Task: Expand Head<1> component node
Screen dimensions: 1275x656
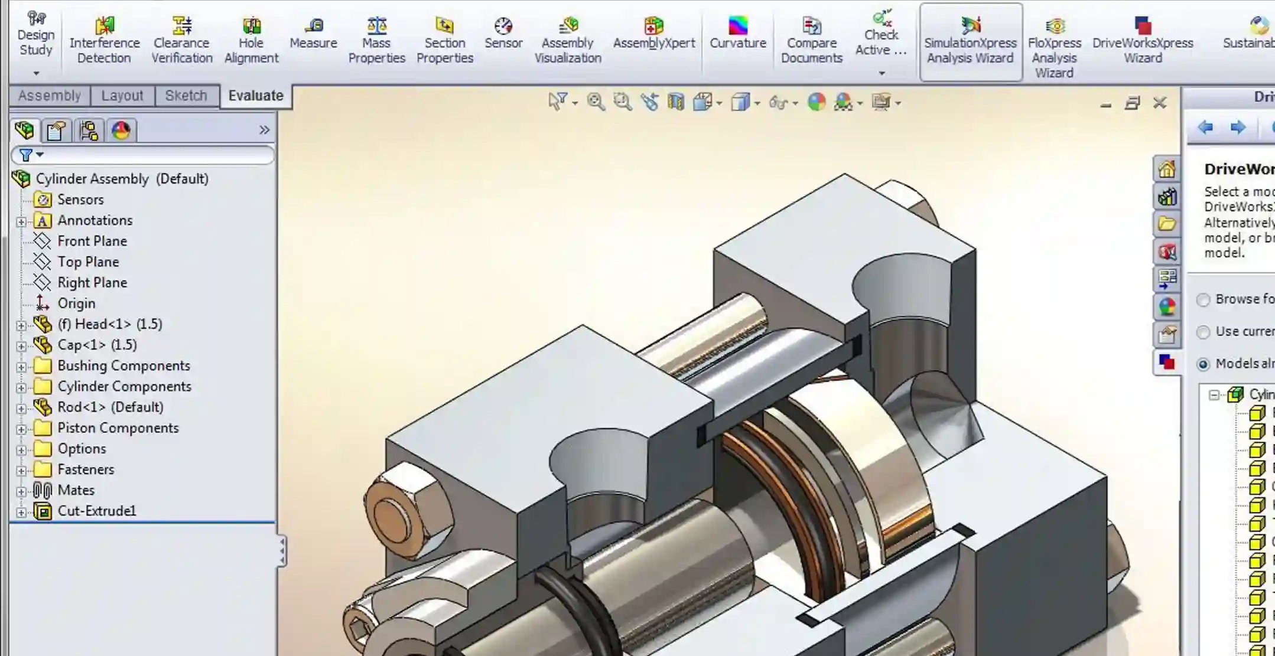Action: pyautogui.click(x=21, y=325)
